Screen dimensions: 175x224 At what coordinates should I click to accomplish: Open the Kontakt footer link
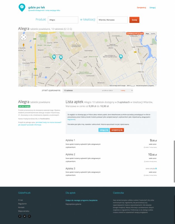tap(21, 207)
